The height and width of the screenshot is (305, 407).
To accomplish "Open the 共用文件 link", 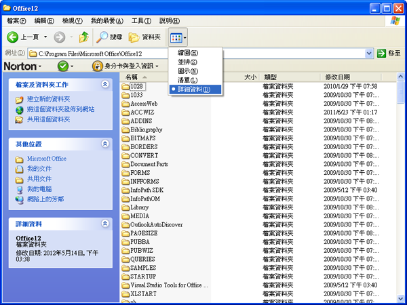I will coord(39,179).
